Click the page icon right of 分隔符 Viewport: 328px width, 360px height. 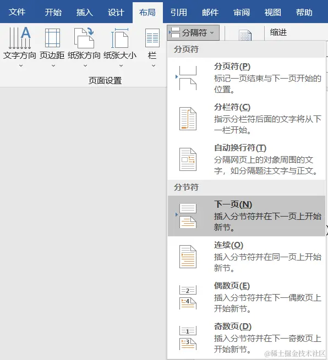tap(245, 35)
